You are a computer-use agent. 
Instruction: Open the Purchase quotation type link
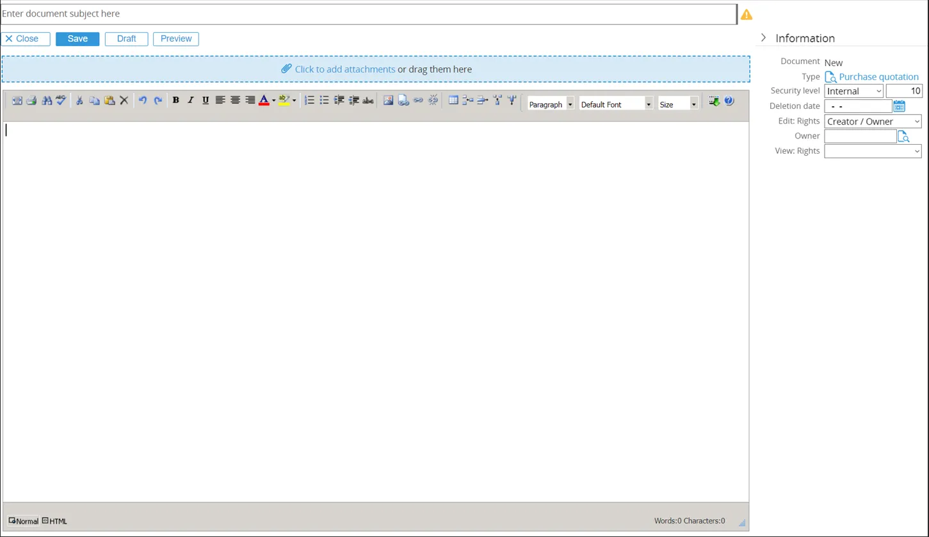click(878, 77)
